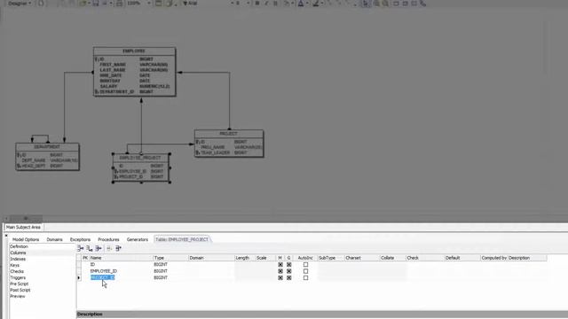Toggle Bold in the top toolbar
The image size is (568, 319).
(257, 4)
